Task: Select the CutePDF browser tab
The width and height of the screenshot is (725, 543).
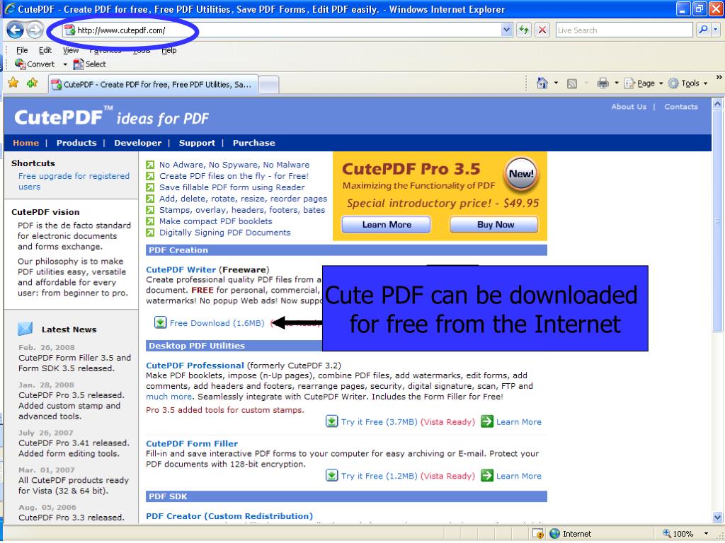Action: [x=153, y=85]
